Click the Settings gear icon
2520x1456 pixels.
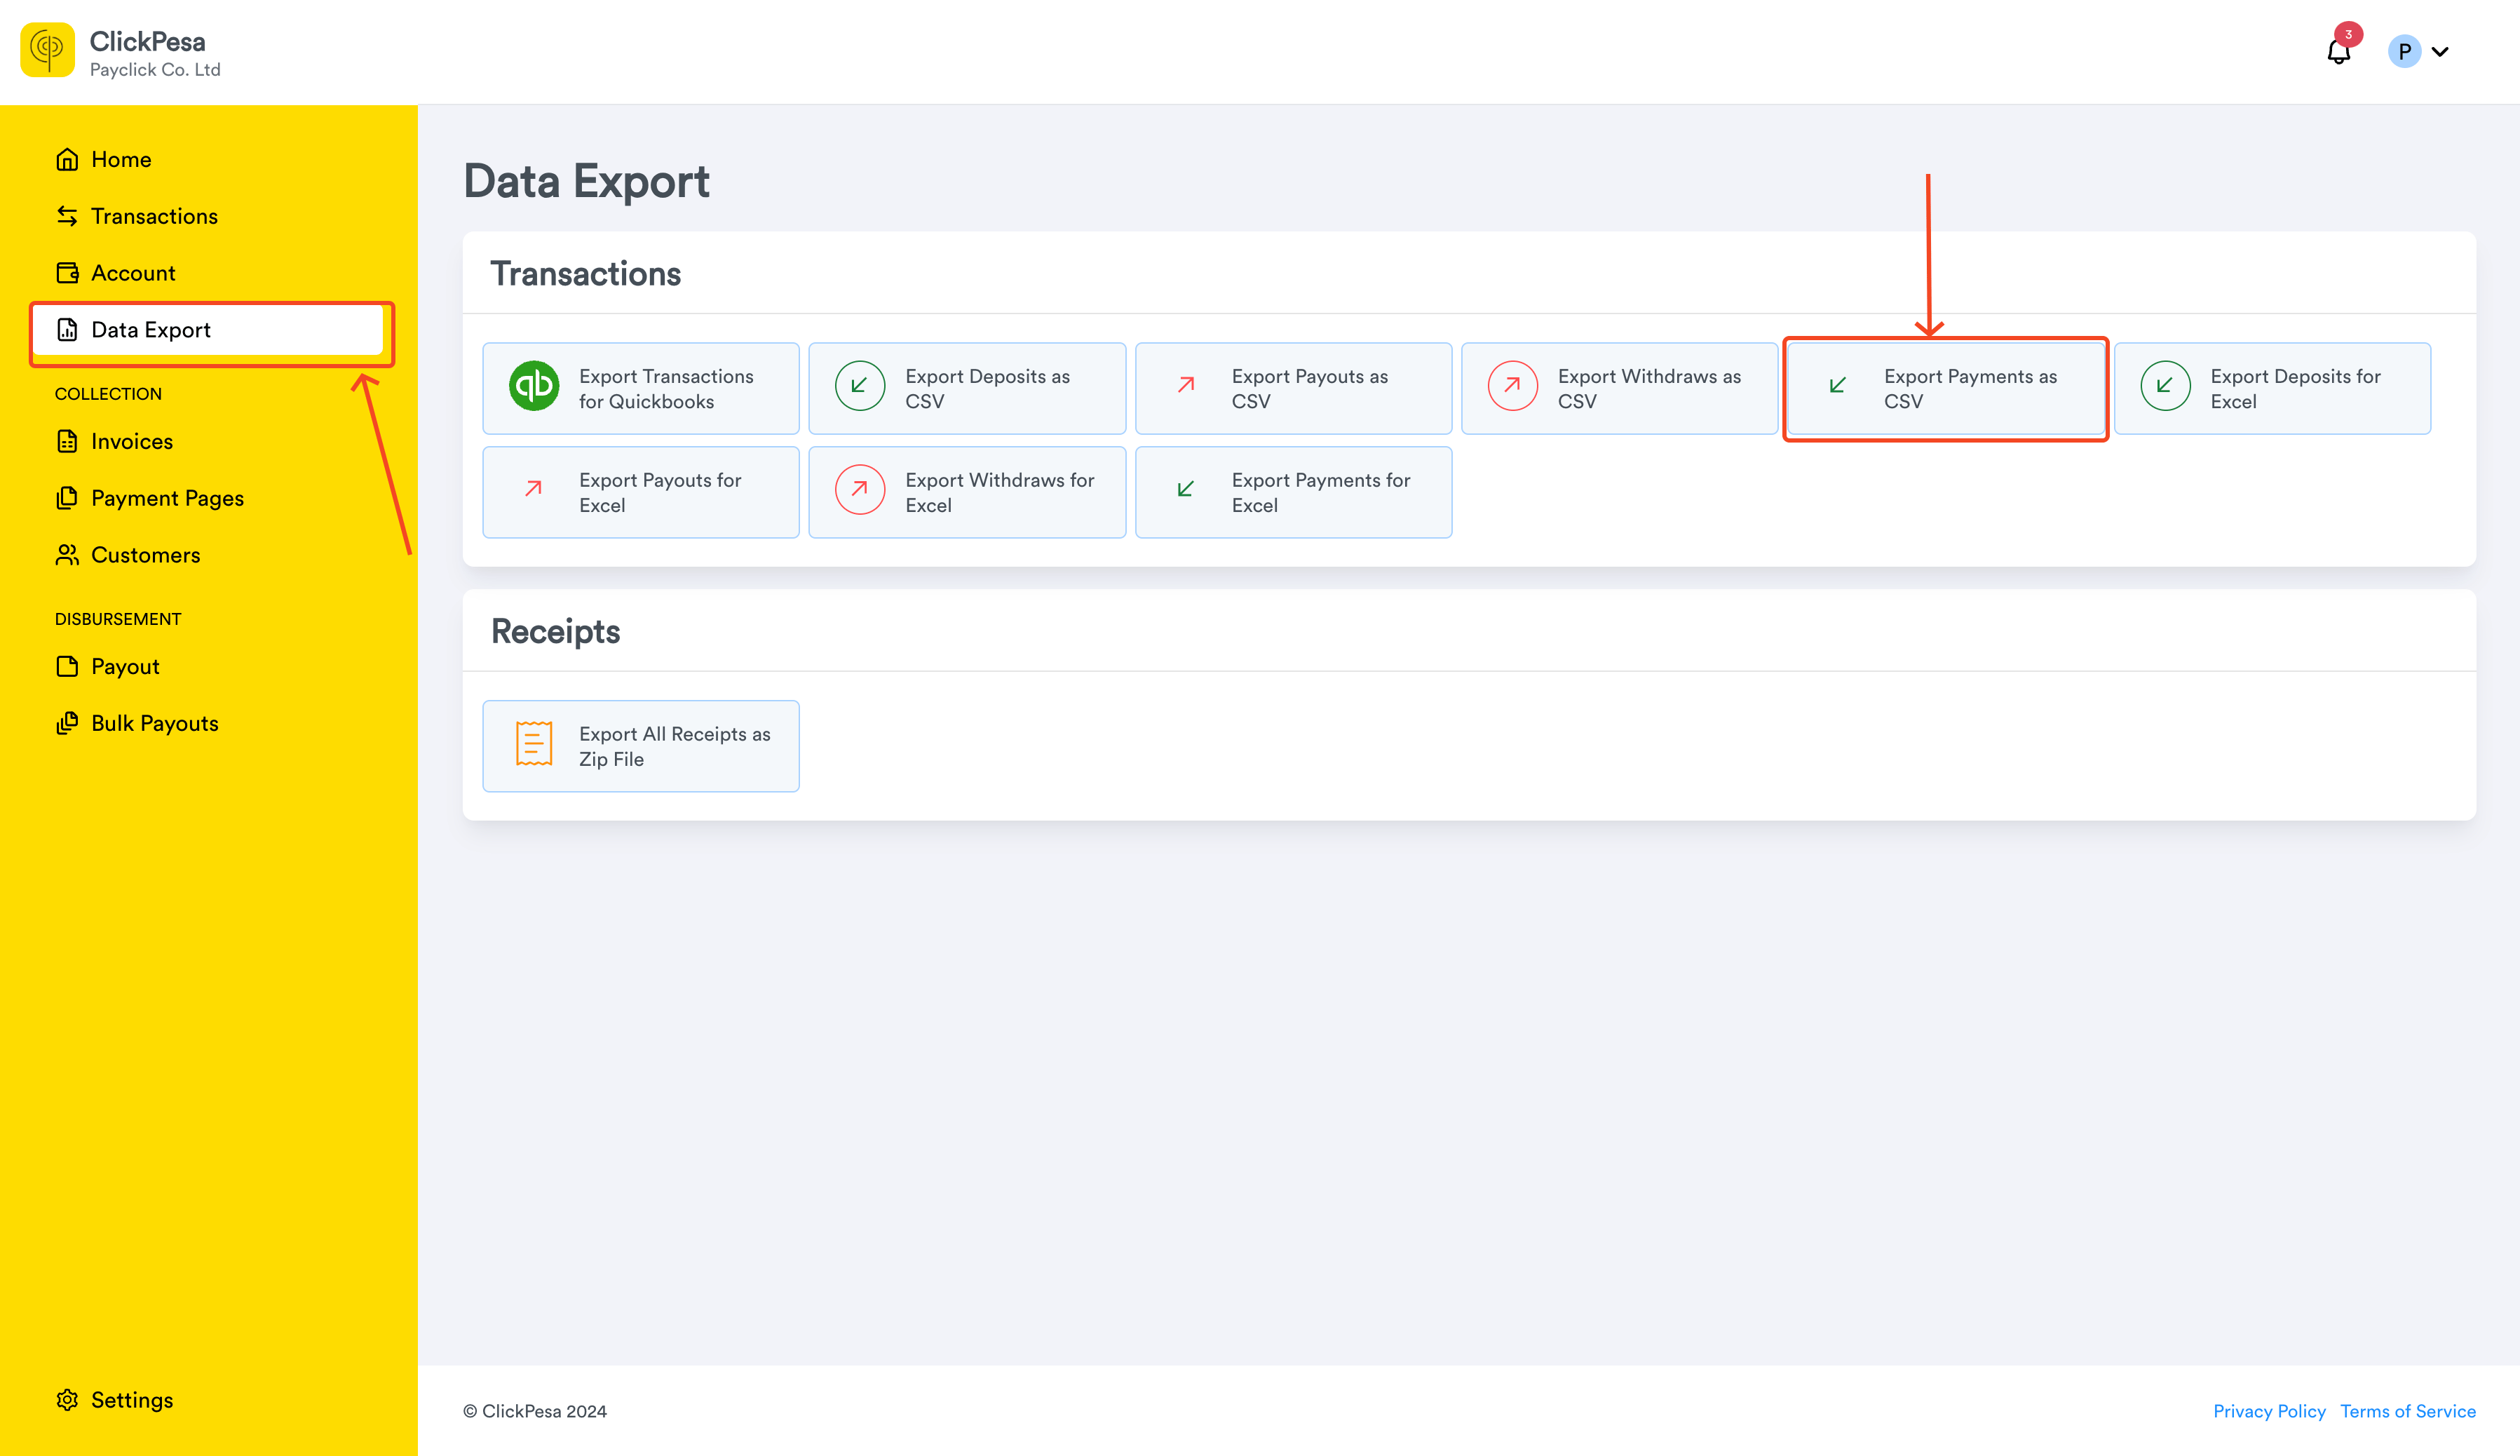pyautogui.click(x=67, y=1400)
